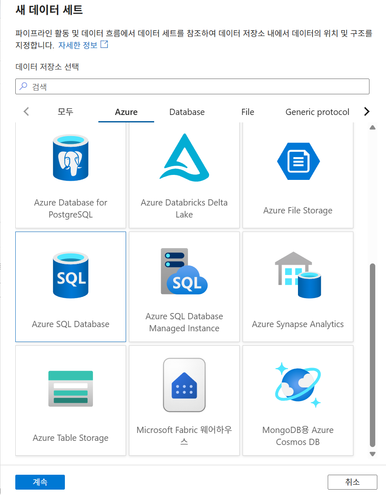Pick the Azure File Storage hexagon icon
Viewport: 386px width, 495px height.
pos(298,161)
